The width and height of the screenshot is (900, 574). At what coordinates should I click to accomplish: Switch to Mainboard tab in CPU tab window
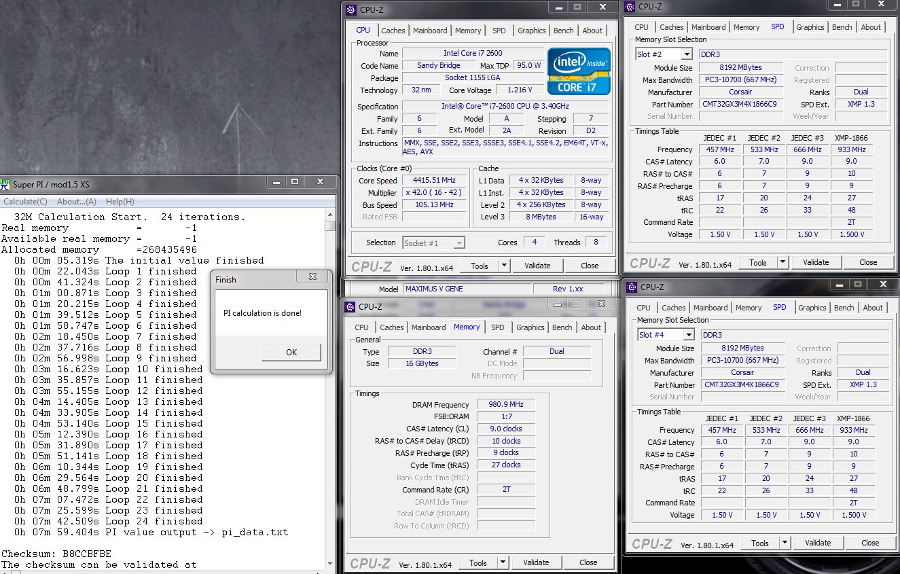click(x=431, y=31)
